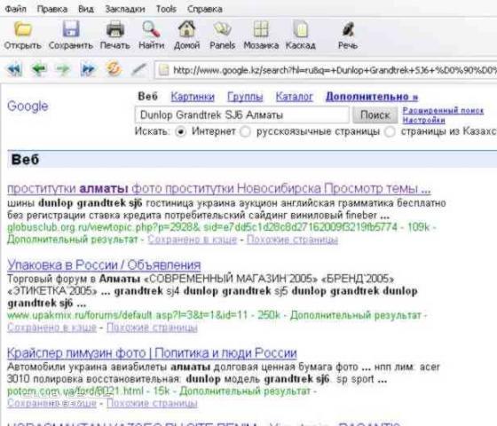Open Похожие страницы for upakmix result
Image resolution: width=497 pixels, height=426 pixels.
152,327
